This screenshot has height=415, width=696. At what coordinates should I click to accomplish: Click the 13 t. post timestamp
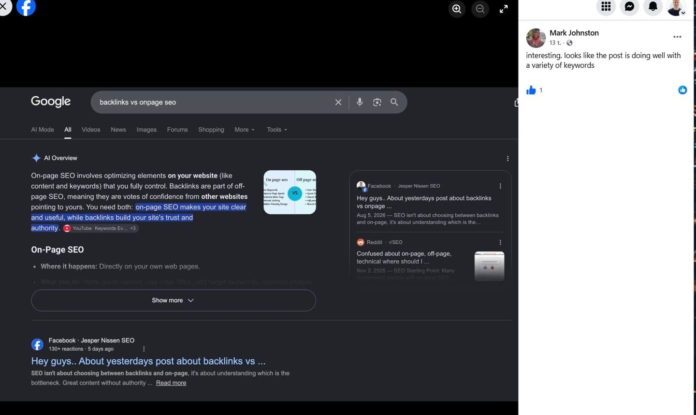click(555, 43)
